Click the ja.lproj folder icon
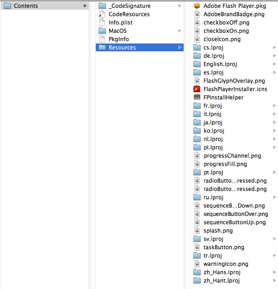278x289 pixels. (x=197, y=123)
